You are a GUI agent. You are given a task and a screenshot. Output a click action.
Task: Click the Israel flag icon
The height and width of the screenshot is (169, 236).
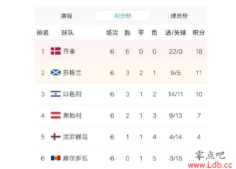point(56,94)
